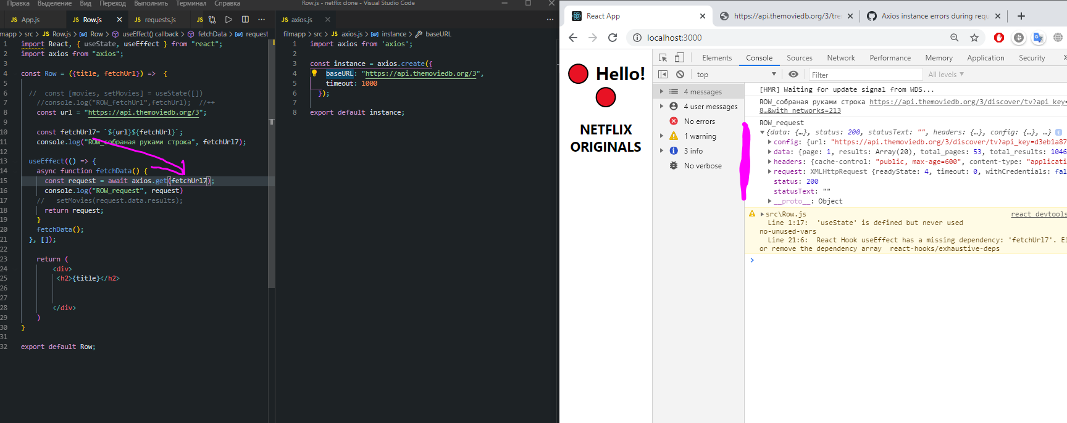Expand the 'request' XMLHttpRequest property
Image resolution: width=1067 pixels, height=423 pixels.
pos(769,171)
